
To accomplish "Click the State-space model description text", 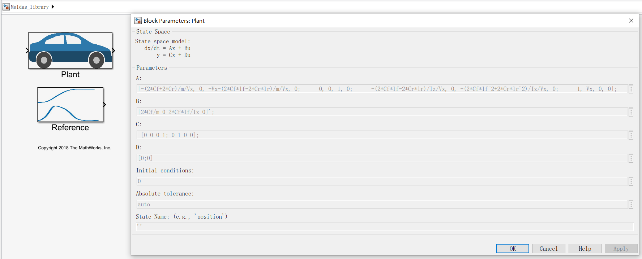I will (163, 48).
